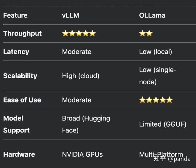Viewport: 196px width, 168px height.
Task: Click the five-star Ease of Use rating
Action: click(x=156, y=100)
